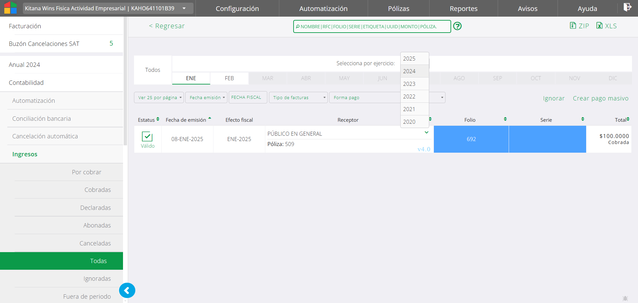
Task: Download invoices as ZIP
Action: (579, 26)
